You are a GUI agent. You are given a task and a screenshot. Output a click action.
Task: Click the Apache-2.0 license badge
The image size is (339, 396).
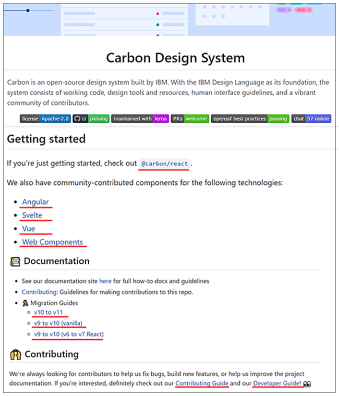click(46, 119)
